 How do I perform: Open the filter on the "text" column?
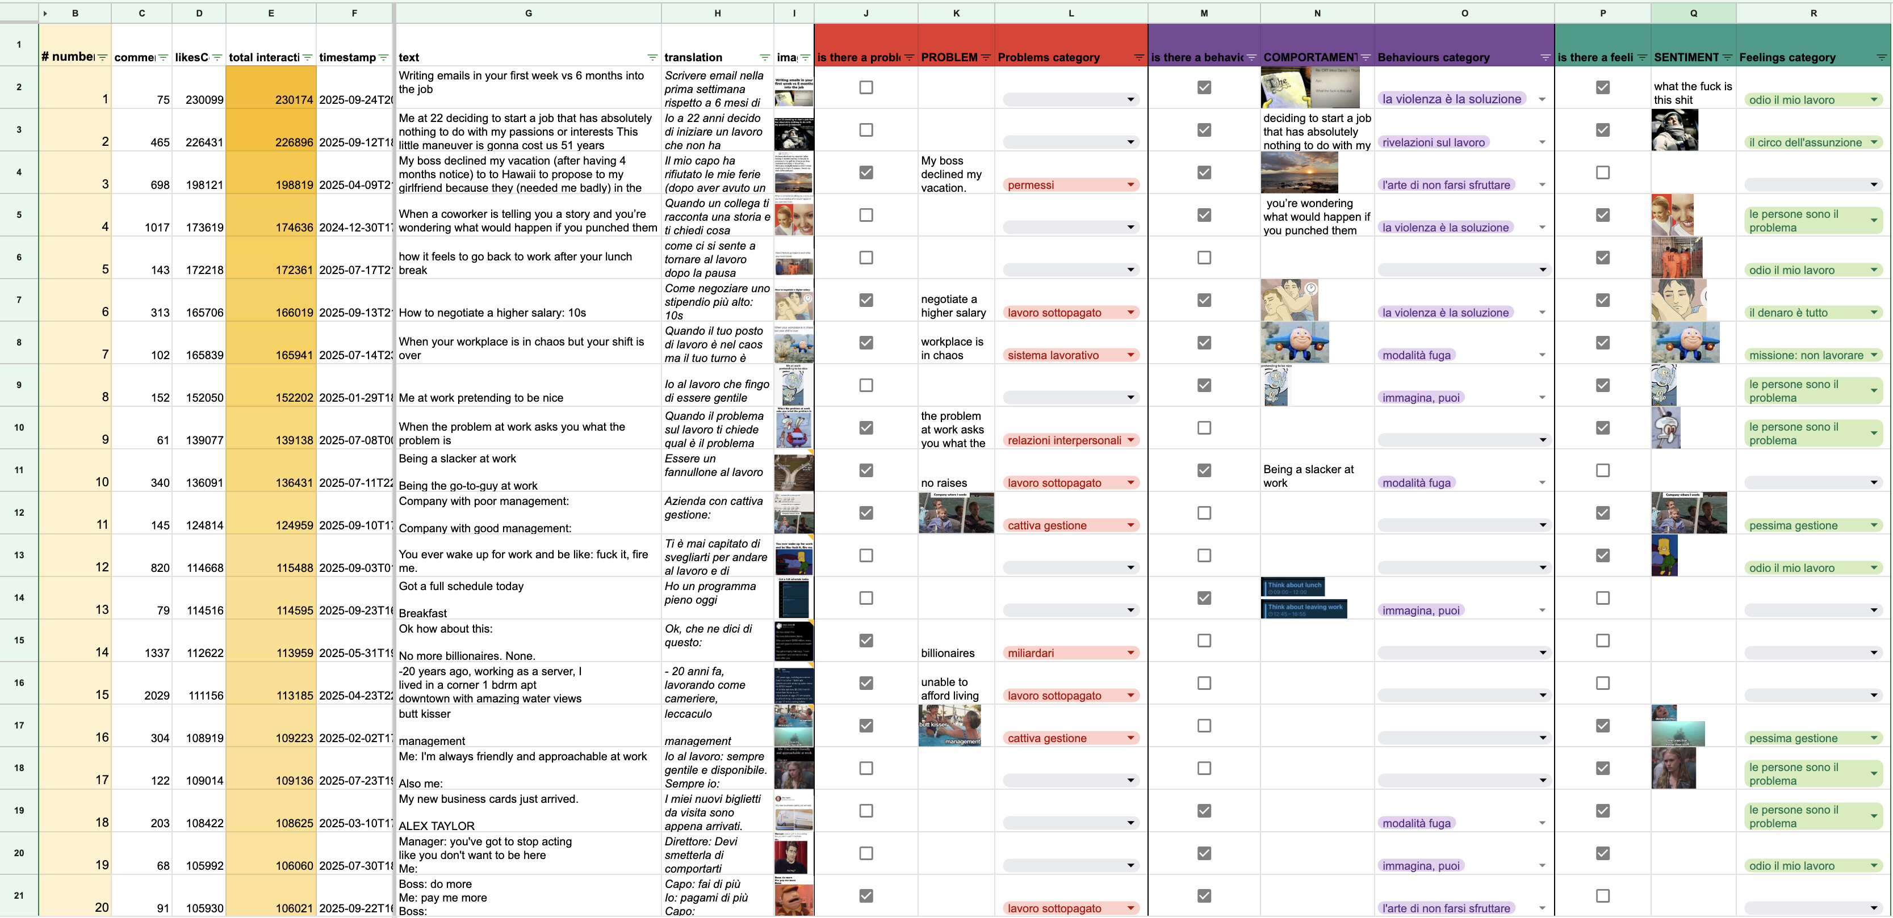tap(652, 57)
